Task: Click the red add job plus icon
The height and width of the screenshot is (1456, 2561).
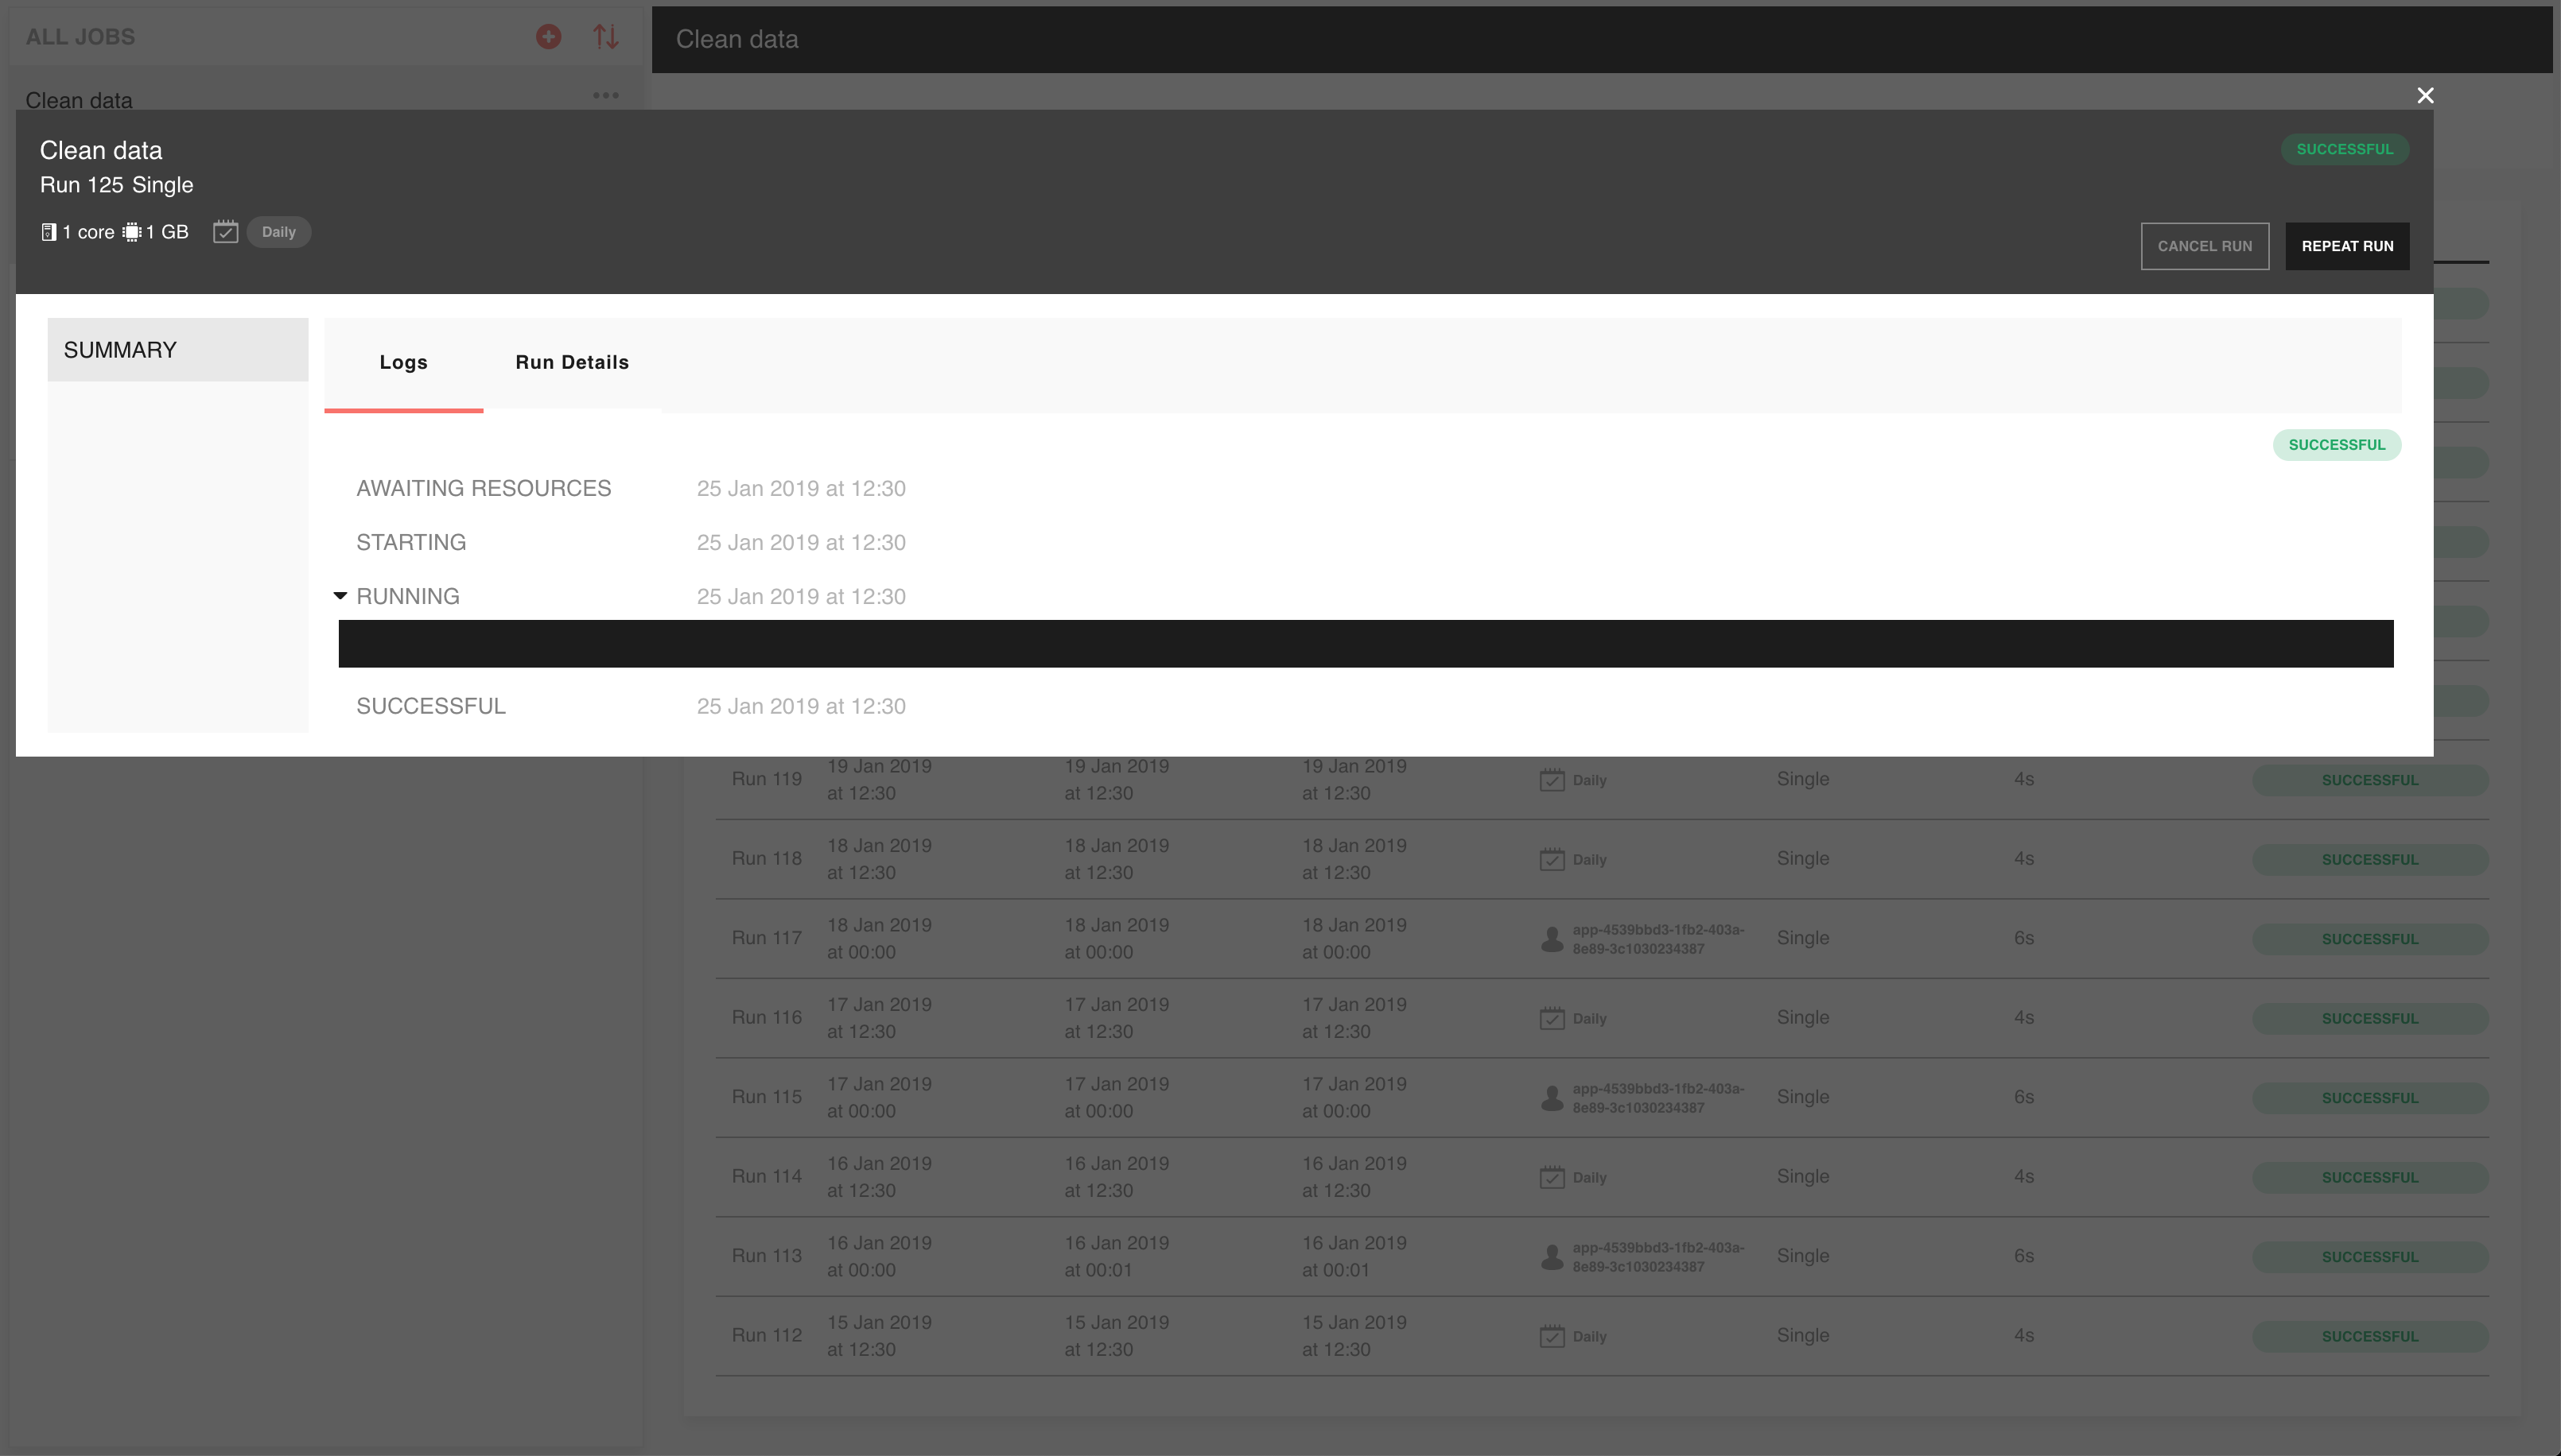Action: [x=548, y=37]
